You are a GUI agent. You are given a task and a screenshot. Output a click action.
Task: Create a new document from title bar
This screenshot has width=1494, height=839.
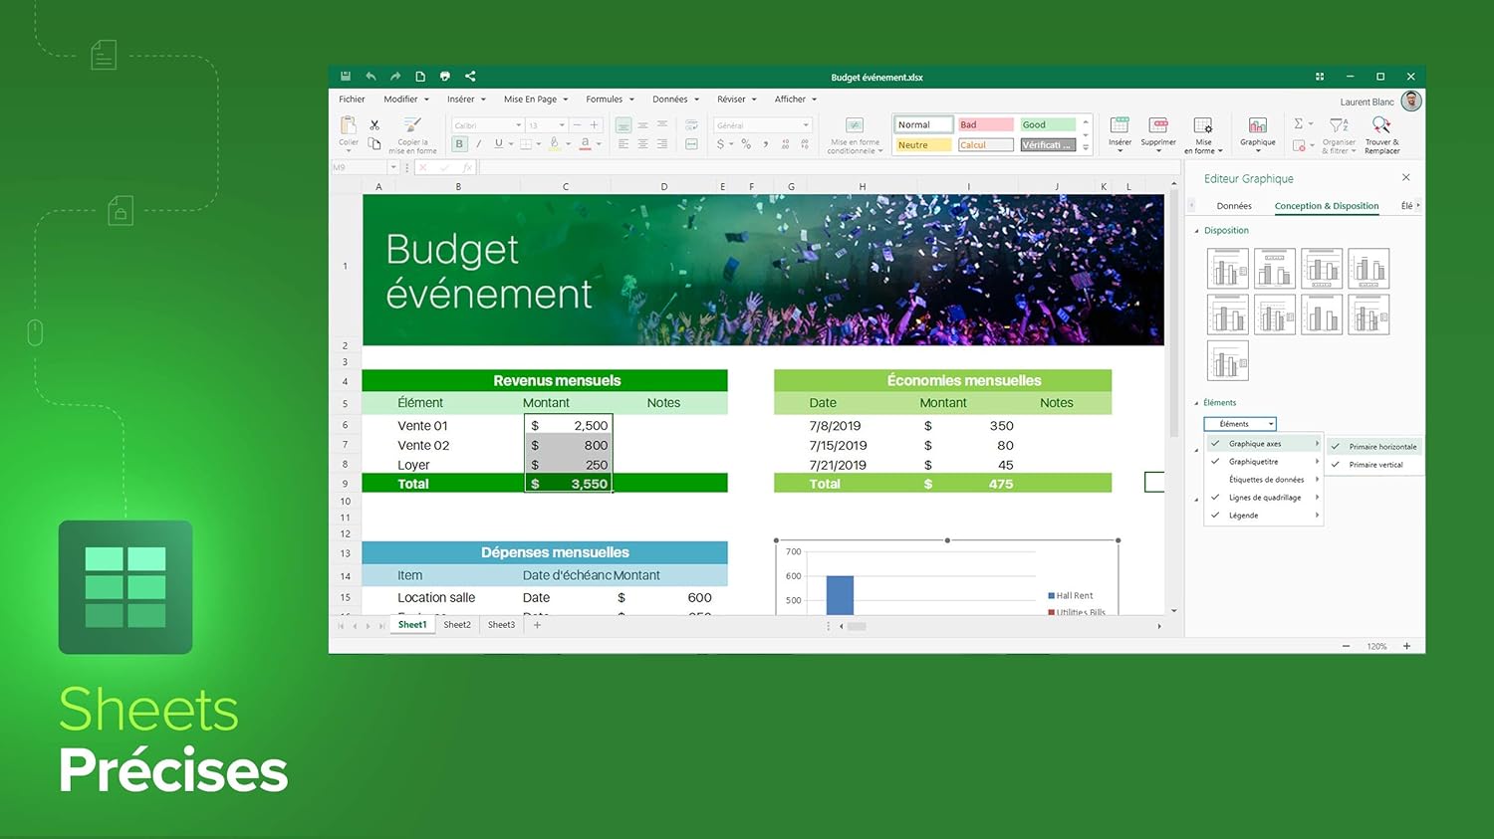point(420,76)
